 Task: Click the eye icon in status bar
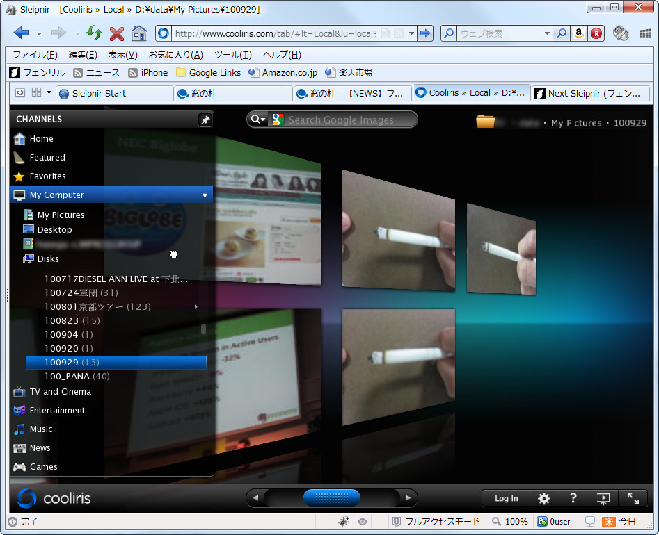coord(363,522)
